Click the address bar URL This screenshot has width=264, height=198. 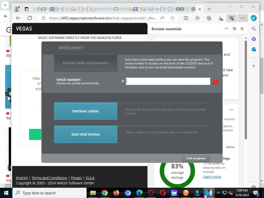tap(103, 18)
